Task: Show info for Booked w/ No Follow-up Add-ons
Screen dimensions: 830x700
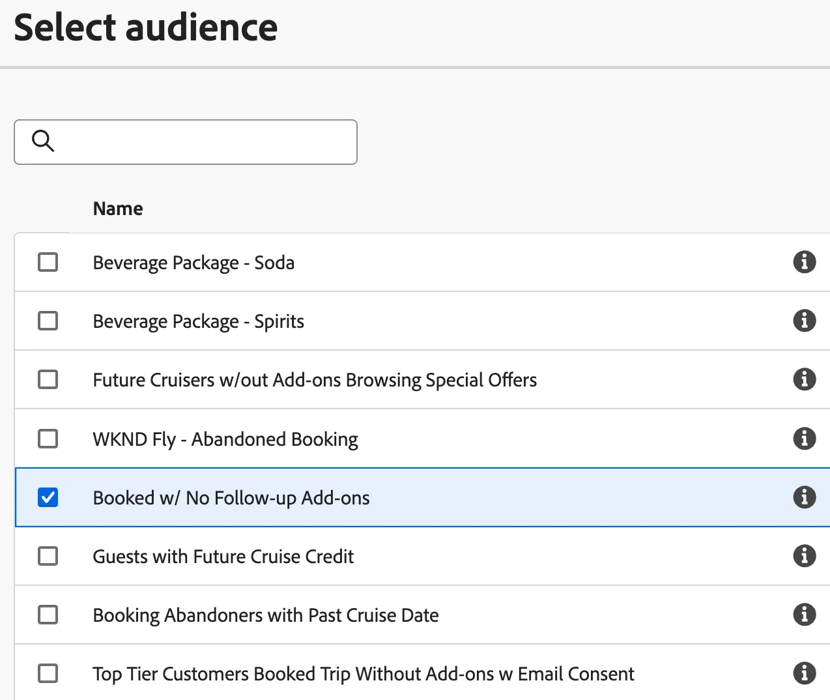Action: tap(805, 497)
